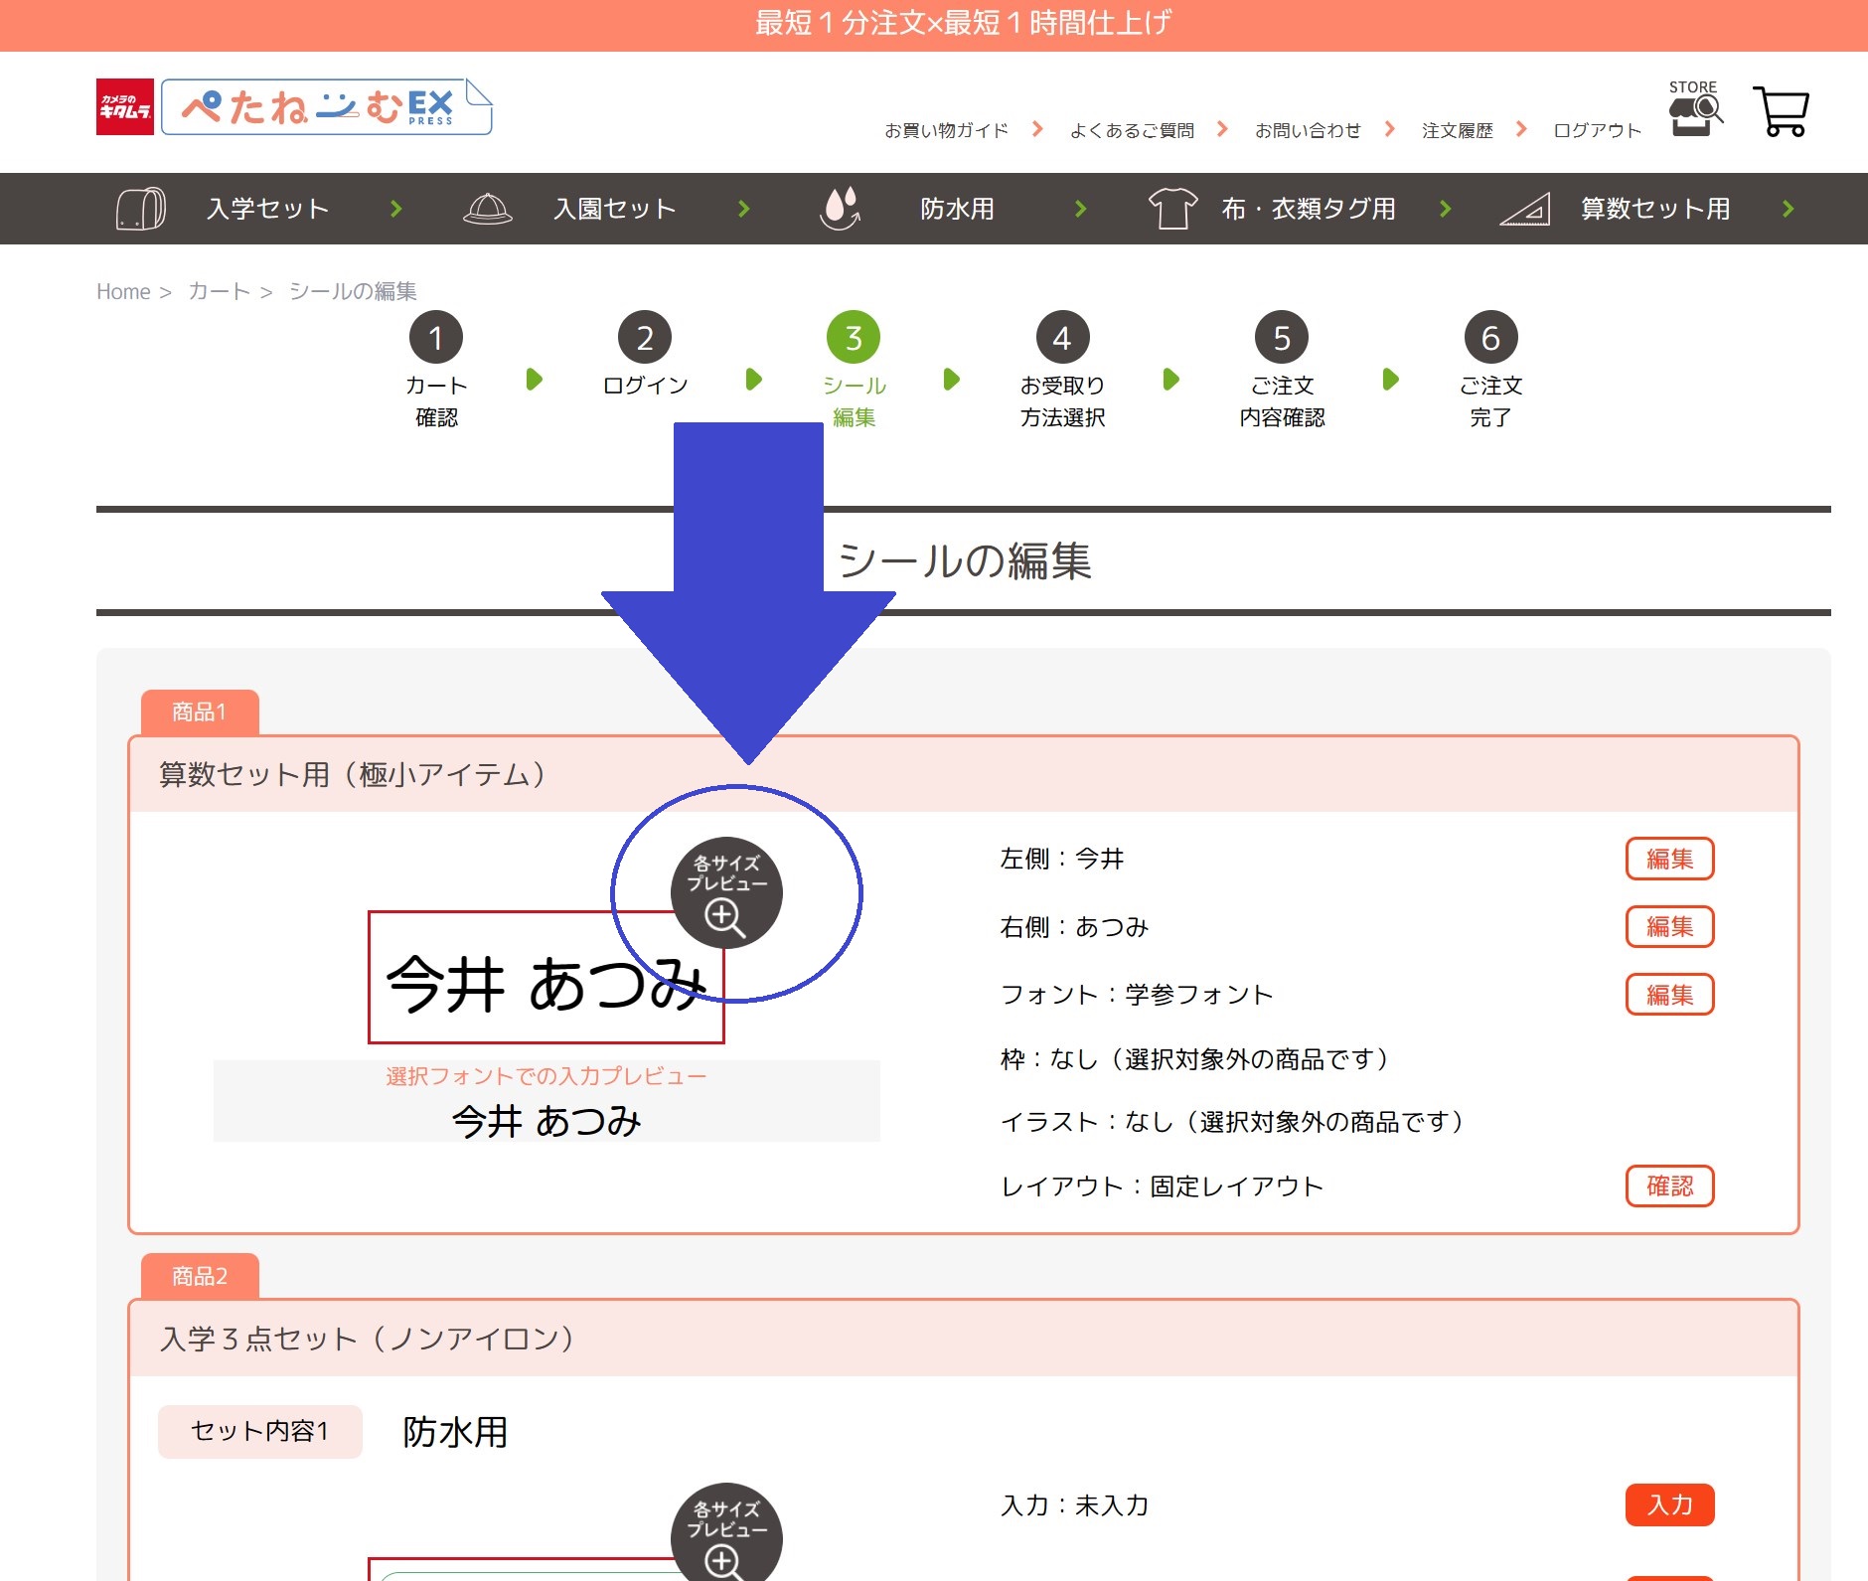Click the hat icon beside 入園セット
1868x1581 pixels.
(486, 209)
